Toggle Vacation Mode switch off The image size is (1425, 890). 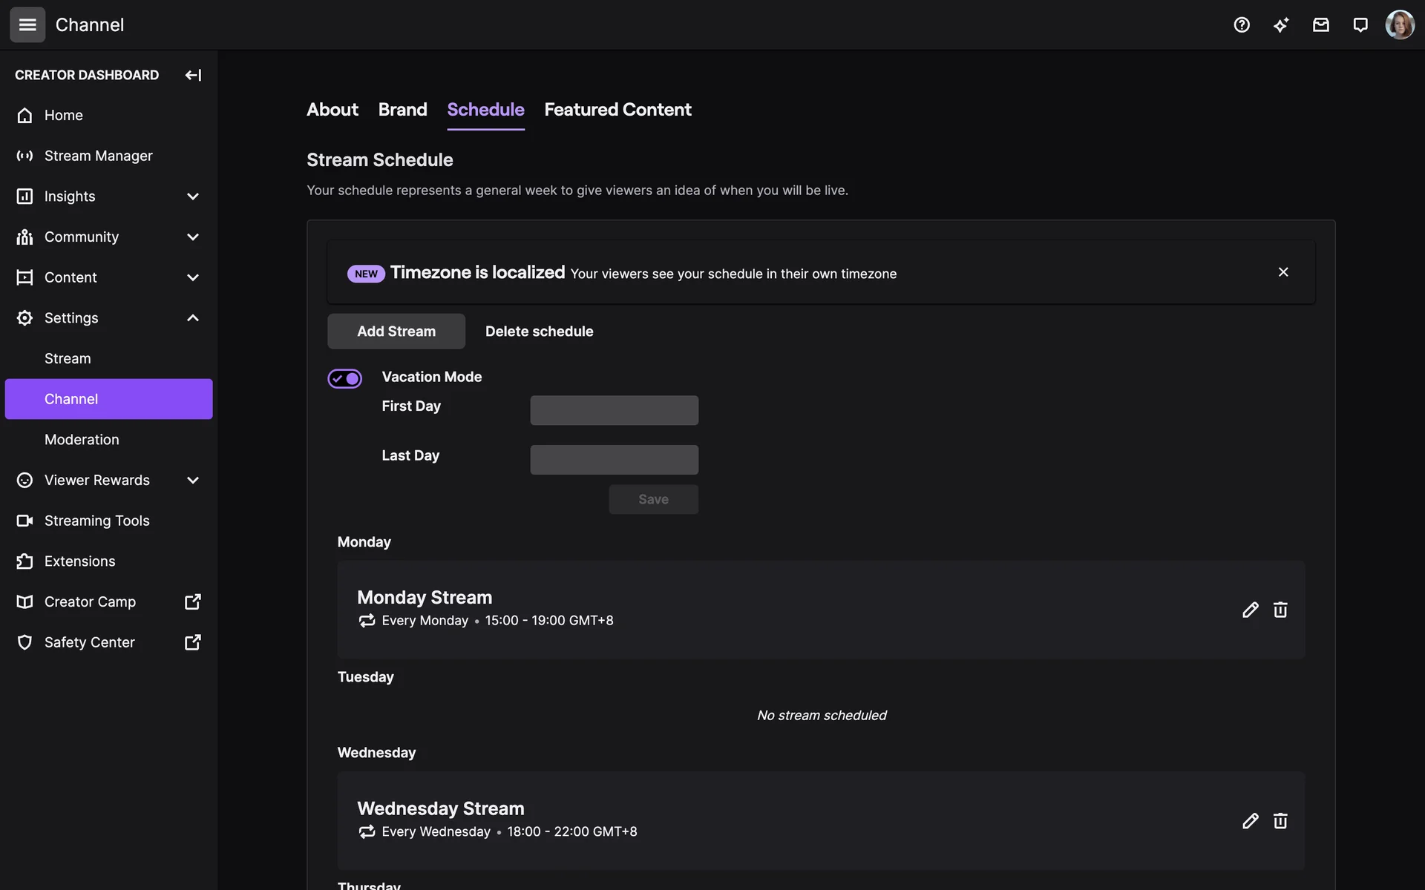pos(345,378)
